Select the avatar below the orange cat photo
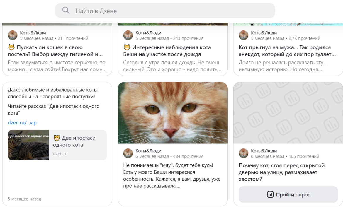 click(x=128, y=153)
